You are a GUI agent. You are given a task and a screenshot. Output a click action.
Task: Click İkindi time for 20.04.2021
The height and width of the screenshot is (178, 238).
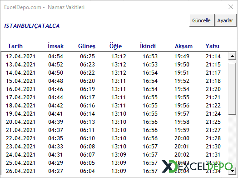(150, 122)
